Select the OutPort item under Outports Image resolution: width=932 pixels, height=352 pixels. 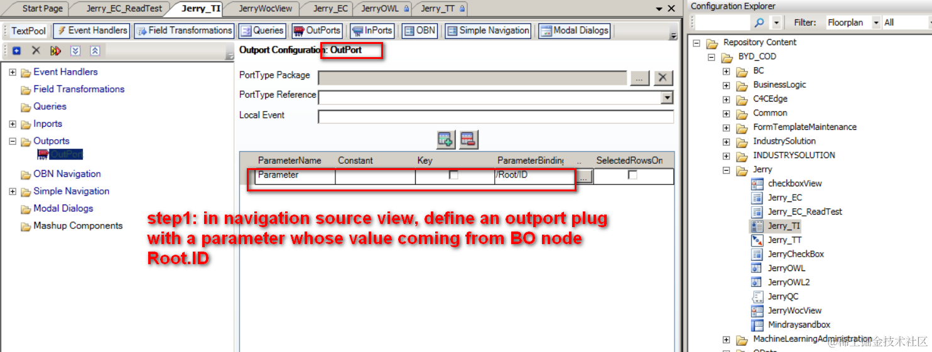pyautogui.click(x=67, y=154)
